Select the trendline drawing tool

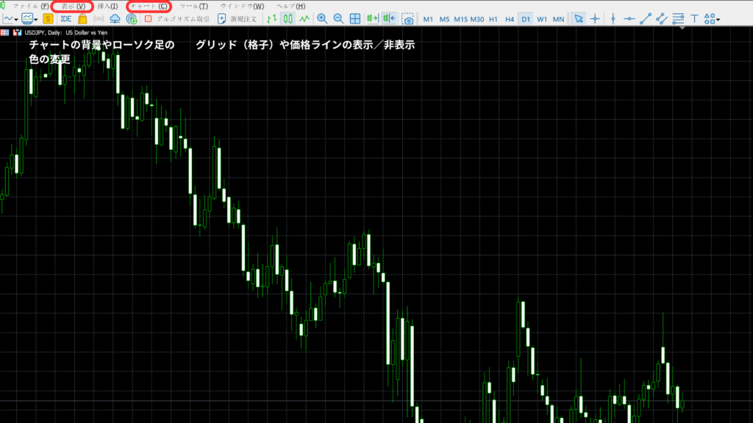click(x=646, y=18)
